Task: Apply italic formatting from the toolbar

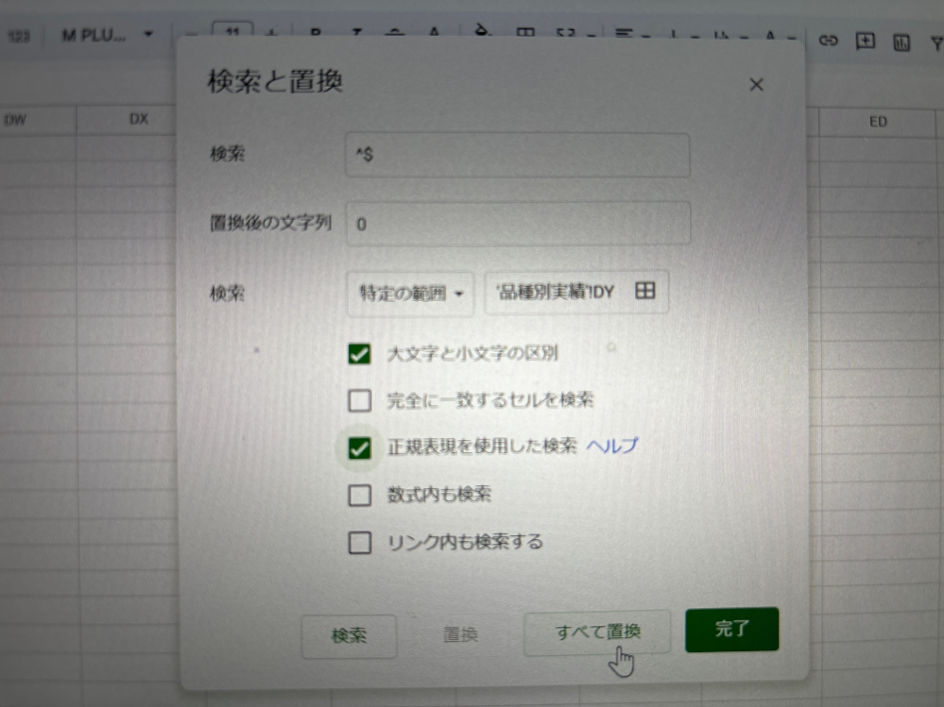Action: [357, 31]
